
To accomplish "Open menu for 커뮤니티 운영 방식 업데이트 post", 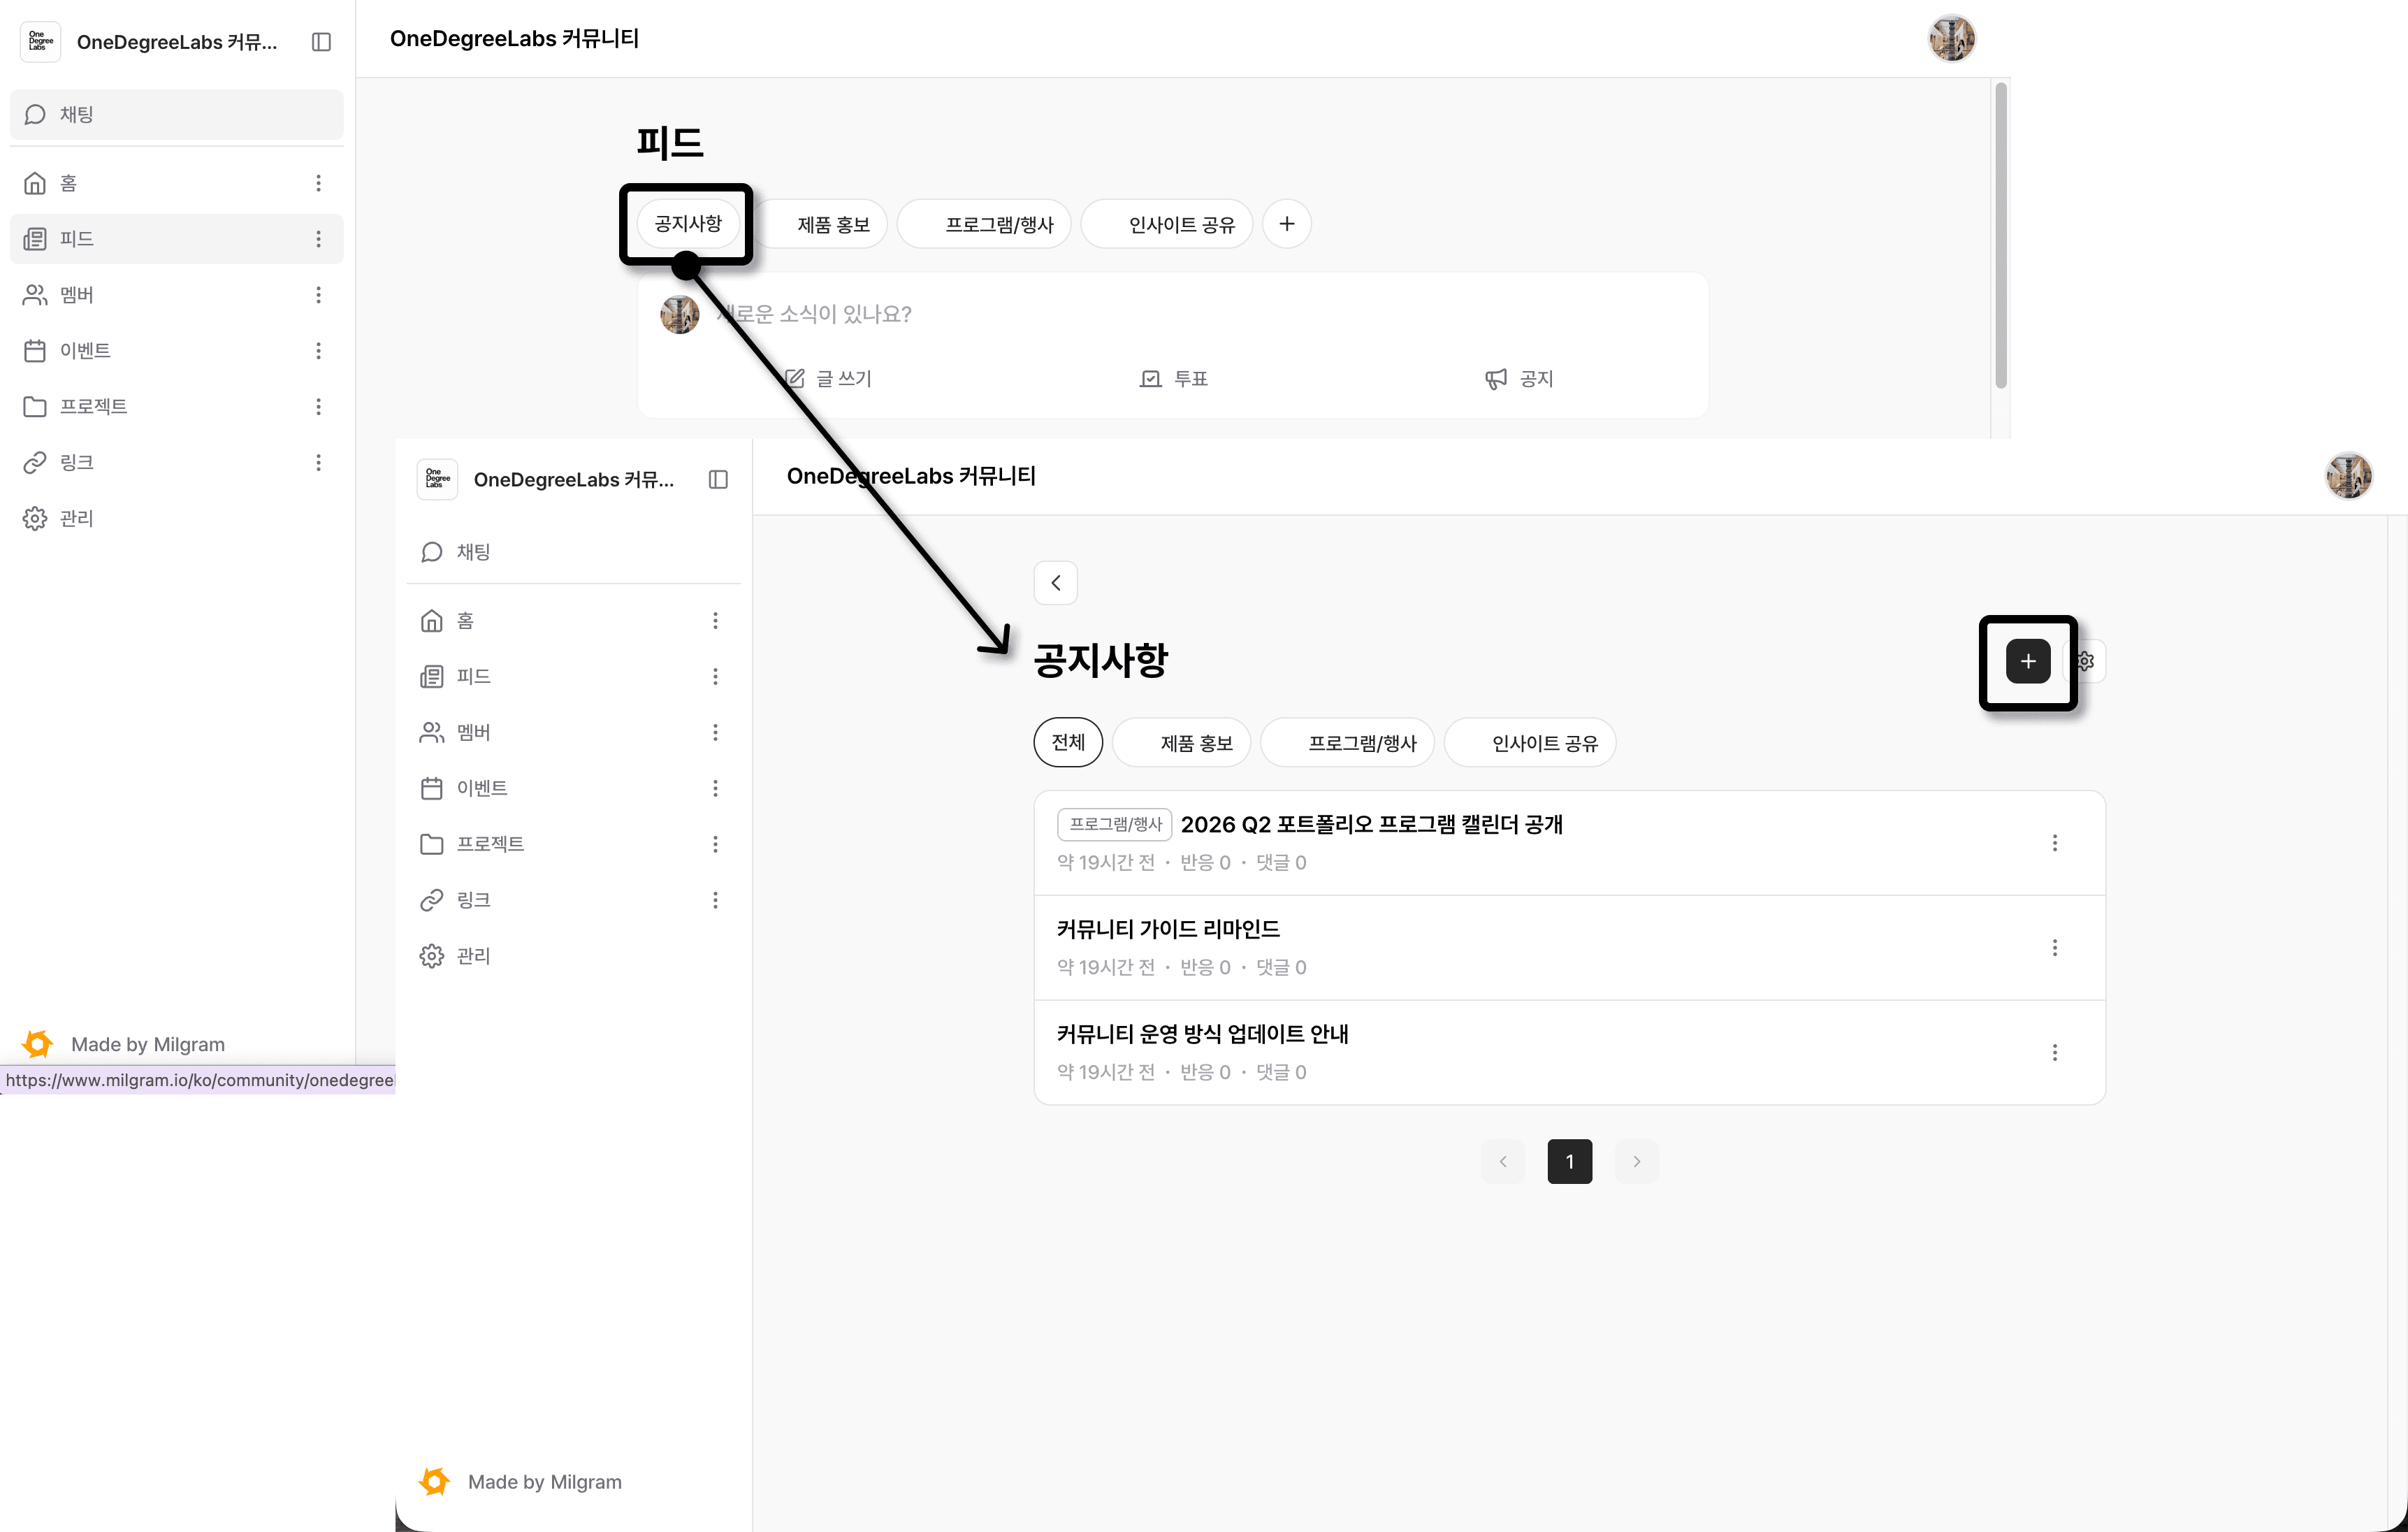I will click(x=2055, y=1053).
